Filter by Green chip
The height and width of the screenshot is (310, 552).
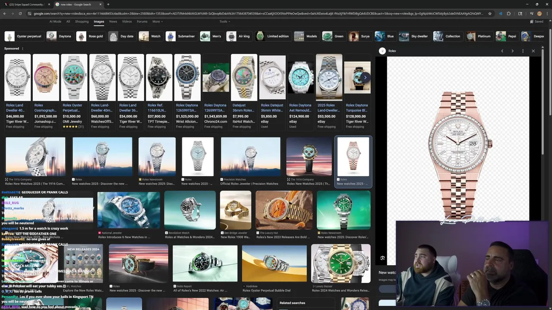pyautogui.click(x=334, y=36)
